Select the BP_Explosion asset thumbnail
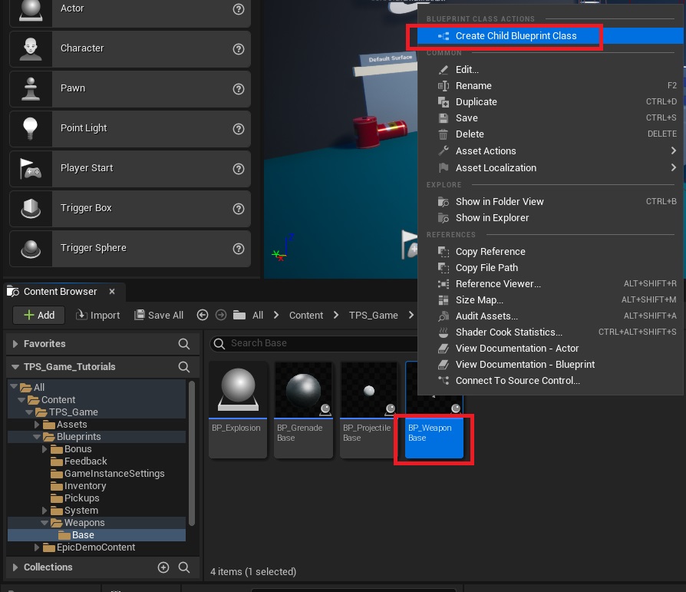 pos(238,410)
